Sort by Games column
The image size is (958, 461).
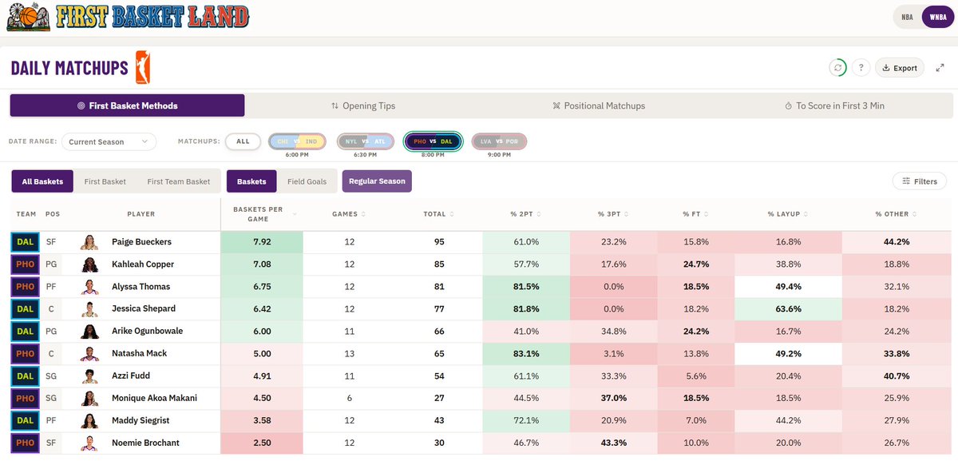point(349,214)
